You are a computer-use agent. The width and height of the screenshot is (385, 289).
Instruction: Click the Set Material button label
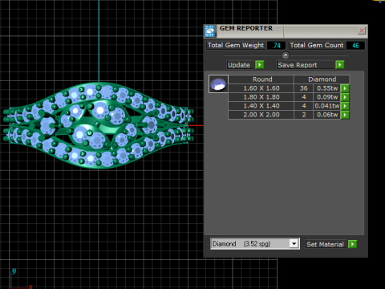tap(326, 244)
